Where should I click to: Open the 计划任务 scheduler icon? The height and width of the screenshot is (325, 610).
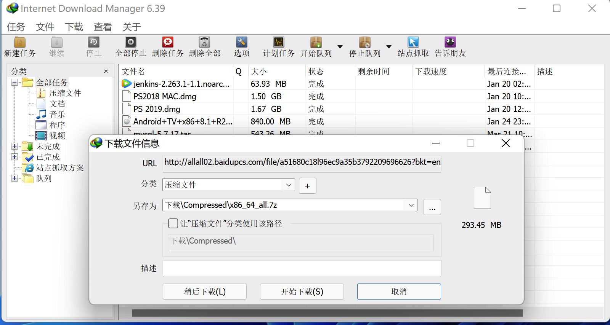point(279,42)
